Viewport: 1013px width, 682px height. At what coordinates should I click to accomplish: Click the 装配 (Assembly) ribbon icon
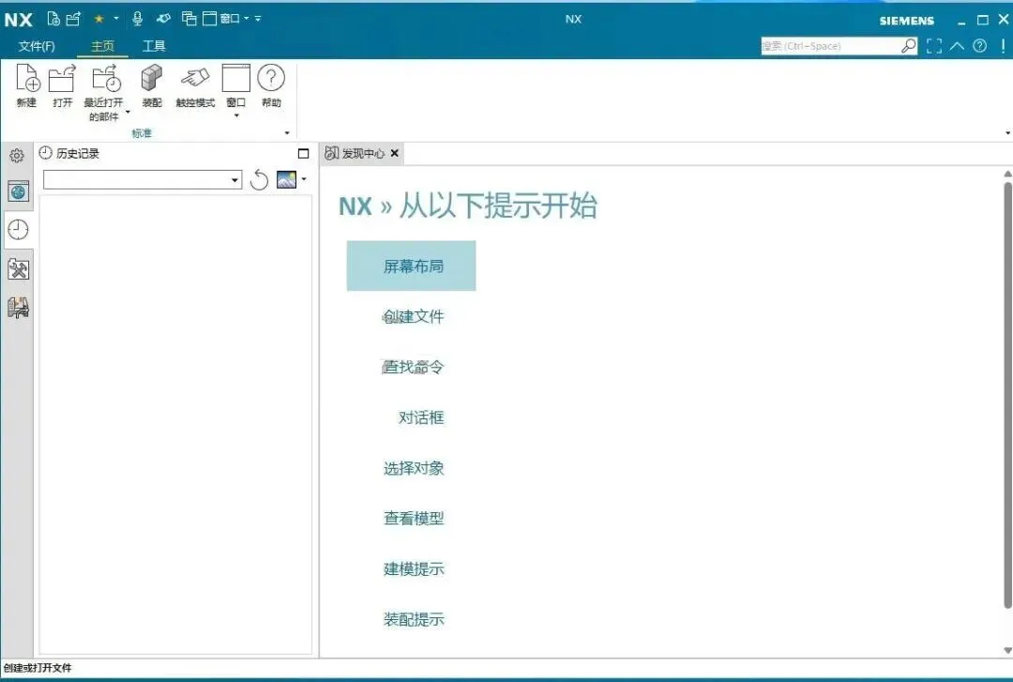(x=152, y=79)
